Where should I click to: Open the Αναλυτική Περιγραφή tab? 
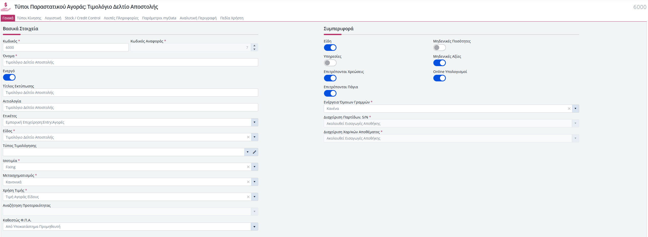click(198, 18)
